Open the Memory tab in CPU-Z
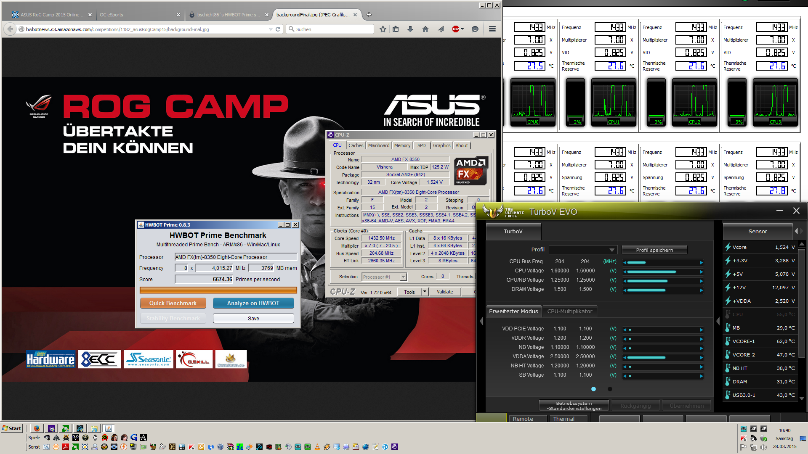Screen dimensions: 808x454 pyautogui.click(x=402, y=145)
